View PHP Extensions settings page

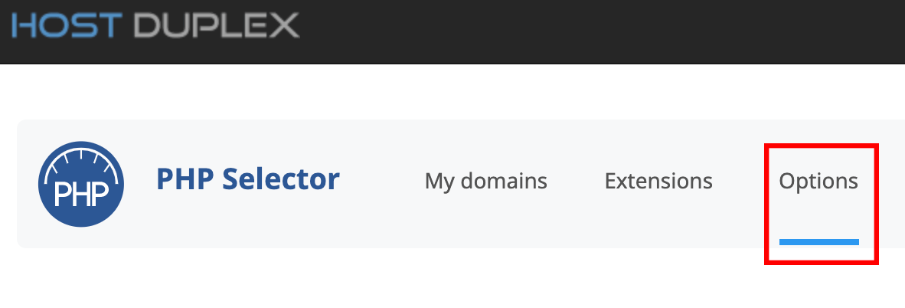point(658,182)
